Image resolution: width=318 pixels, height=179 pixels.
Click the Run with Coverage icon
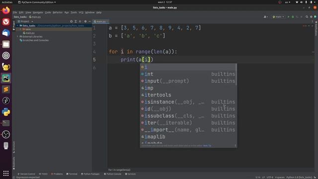tap(297, 17)
